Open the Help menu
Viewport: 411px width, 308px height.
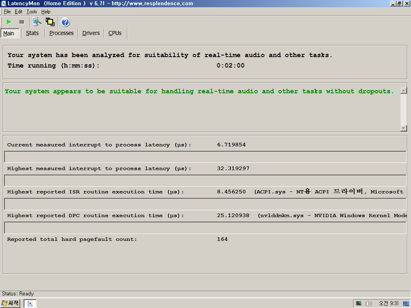46,12
